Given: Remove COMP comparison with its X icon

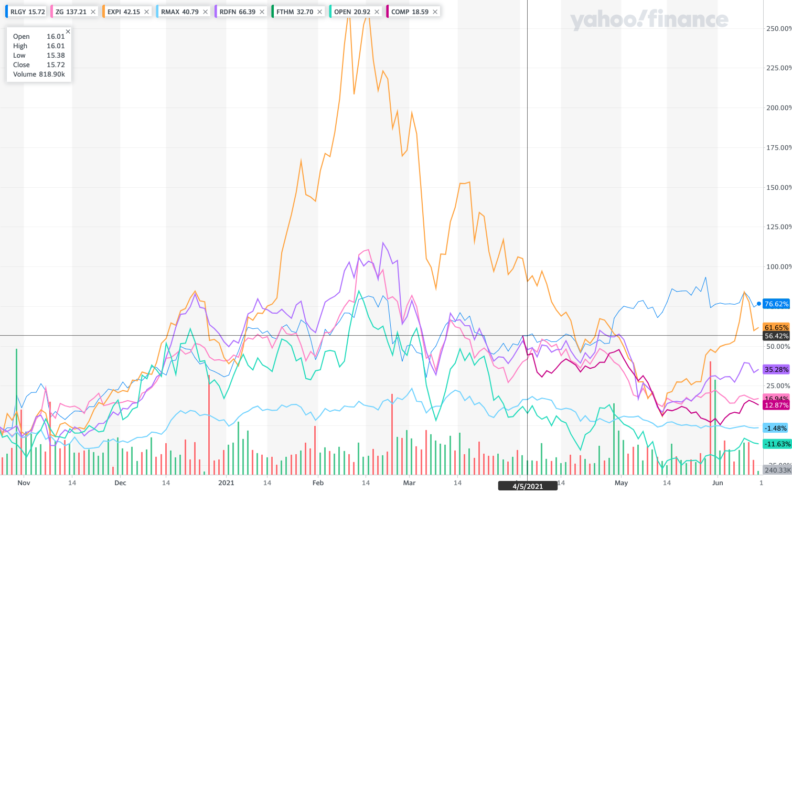Looking at the screenshot, I should pyautogui.click(x=435, y=12).
